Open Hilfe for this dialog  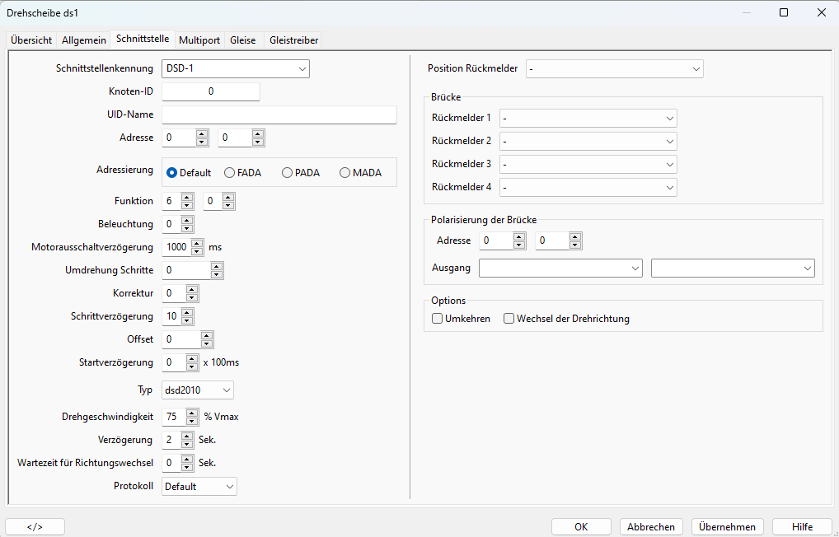(802, 527)
